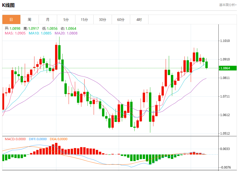Open the 30分 timeframe tab
Screen dimensions: 239x171
tap(103, 20)
